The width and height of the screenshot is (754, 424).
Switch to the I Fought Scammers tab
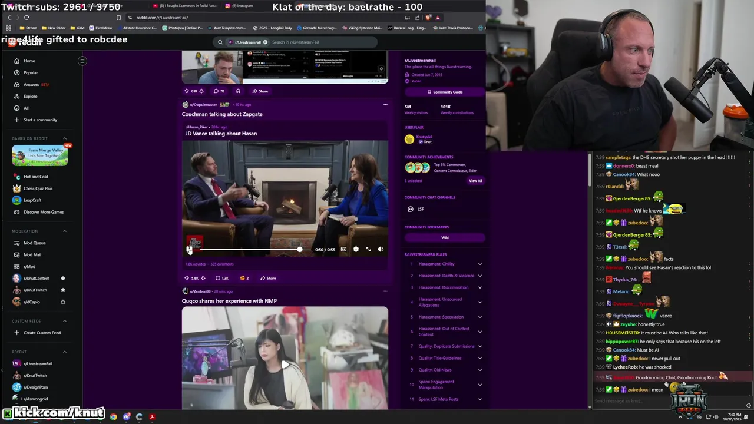186,6
